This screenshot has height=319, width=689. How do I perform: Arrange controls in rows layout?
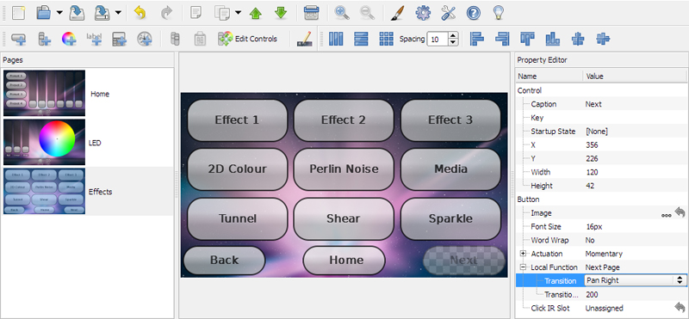(x=361, y=39)
